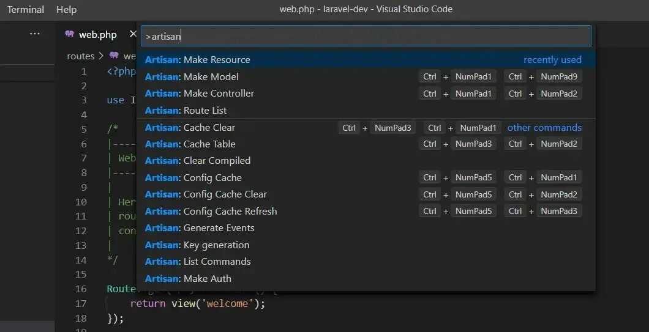Image resolution: width=649 pixels, height=332 pixels.
Task: Switch to the web.php tab
Action: [x=97, y=35]
